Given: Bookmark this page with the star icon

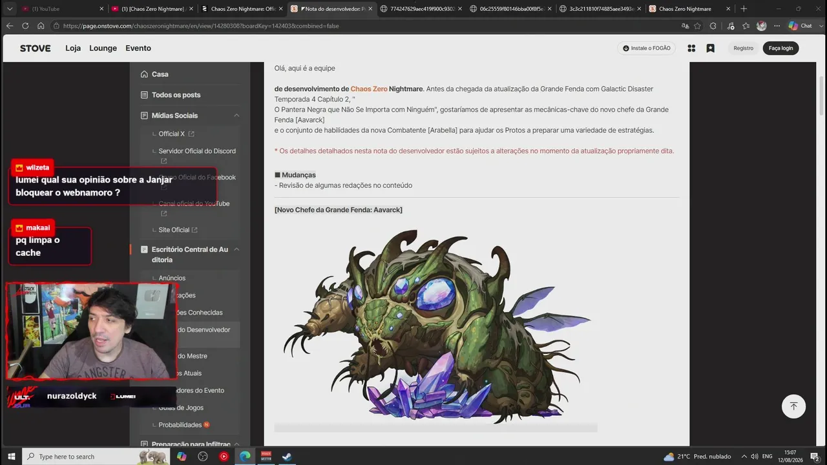Looking at the screenshot, I should pos(698,26).
